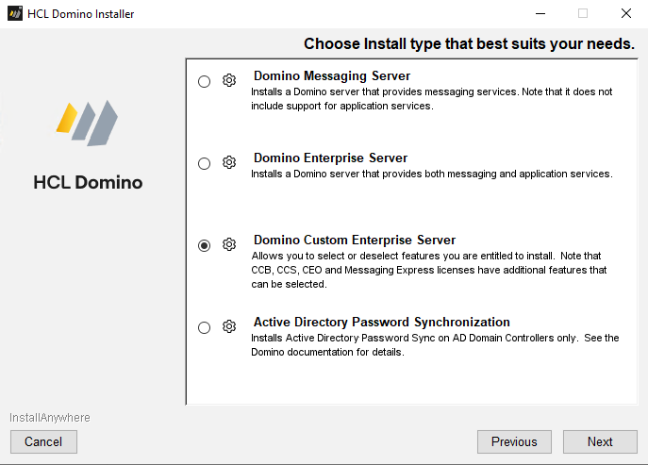Click the gear icon beside Domino Messaging Server
The width and height of the screenshot is (648, 465).
coord(229,80)
